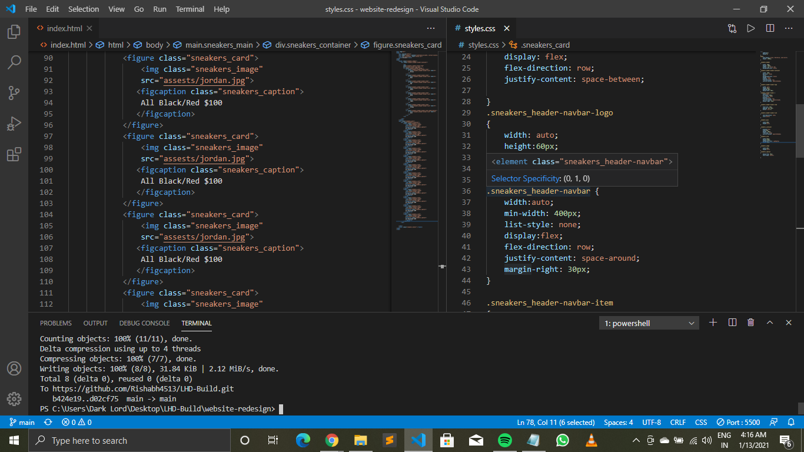Open the Terminal menu
This screenshot has height=452, width=804.
[190, 9]
